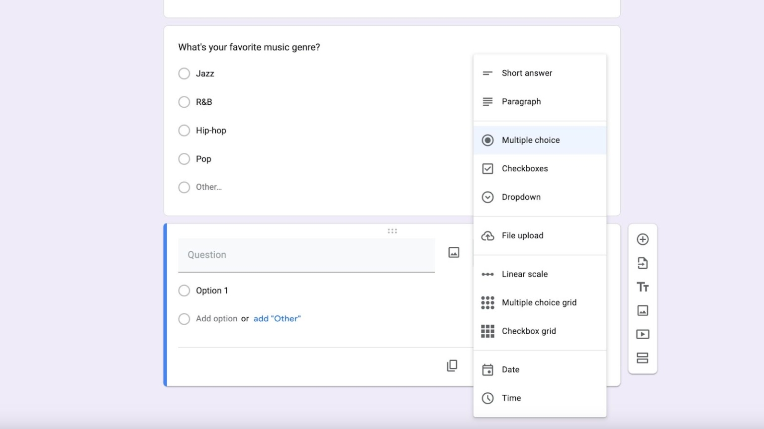Click the Add image icon in the sidebar
Viewport: 764px width, 429px height.
coord(643,310)
